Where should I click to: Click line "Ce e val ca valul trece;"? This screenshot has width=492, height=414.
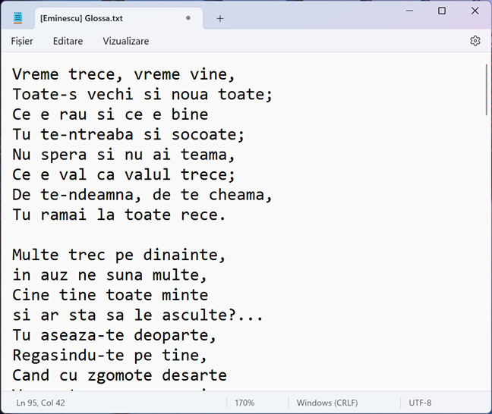click(x=124, y=175)
